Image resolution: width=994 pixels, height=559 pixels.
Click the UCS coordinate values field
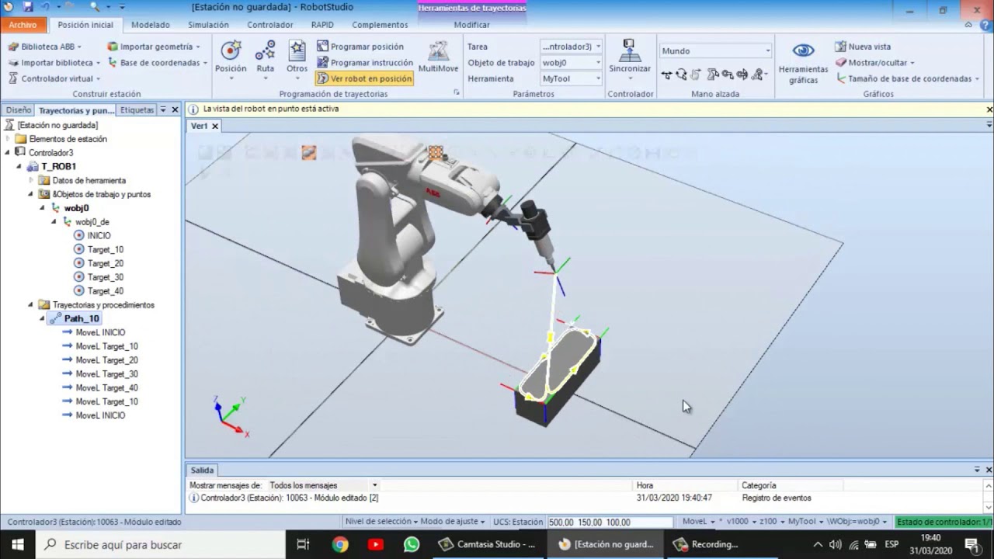coord(610,523)
